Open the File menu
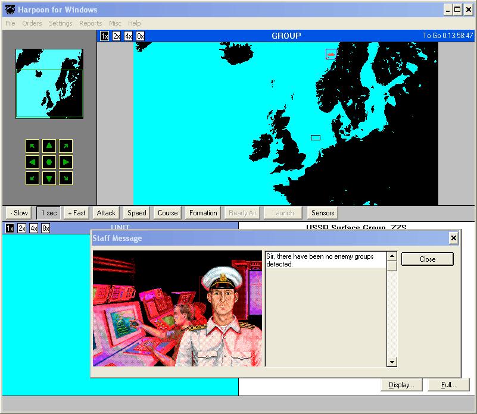The width and height of the screenshot is (477, 414). (x=10, y=23)
